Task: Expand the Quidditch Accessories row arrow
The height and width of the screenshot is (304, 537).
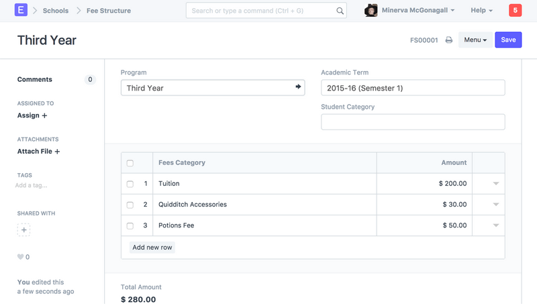Action: tap(496, 205)
